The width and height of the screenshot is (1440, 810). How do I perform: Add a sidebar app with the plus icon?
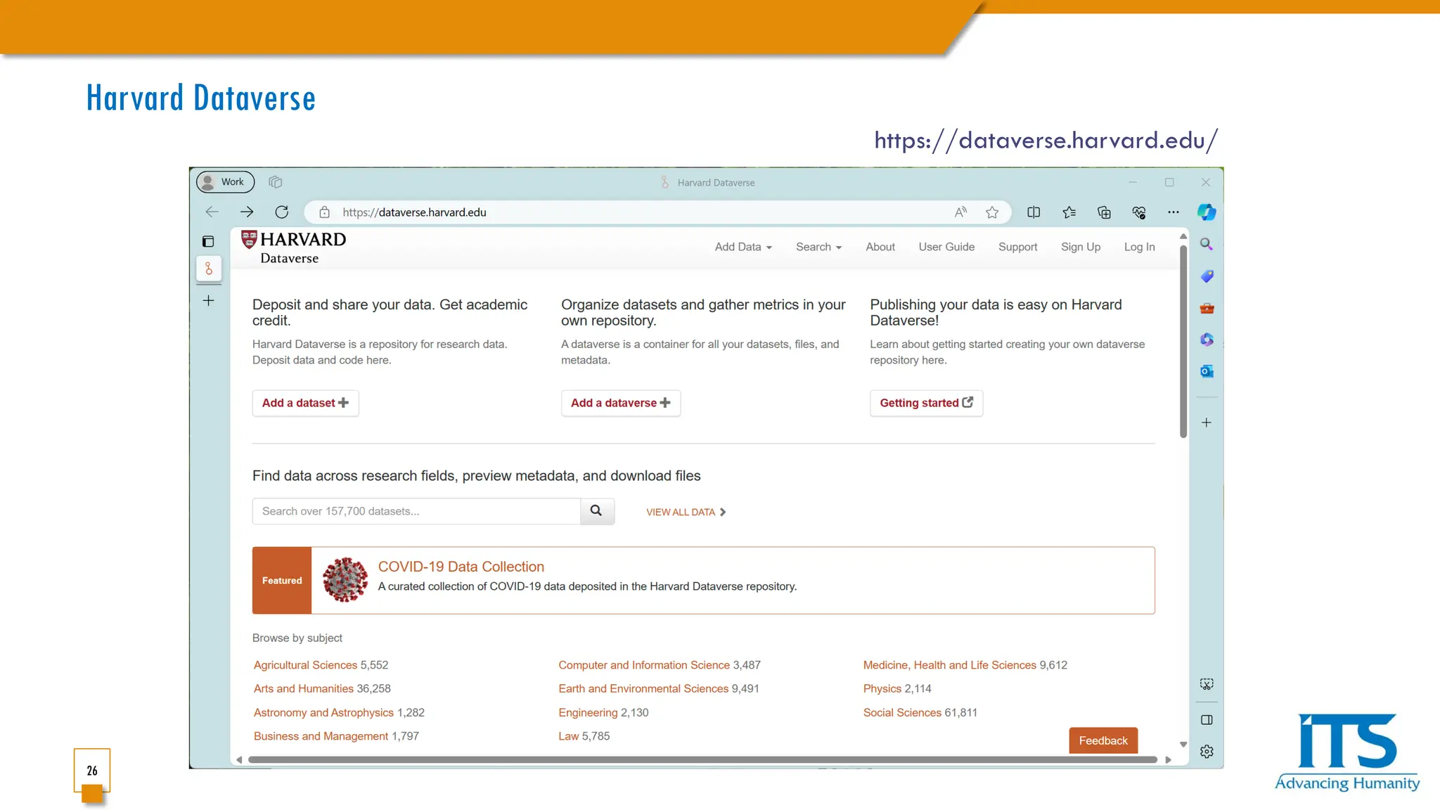tap(1207, 423)
